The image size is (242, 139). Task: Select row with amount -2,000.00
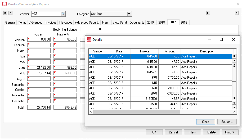(x=160, y=93)
